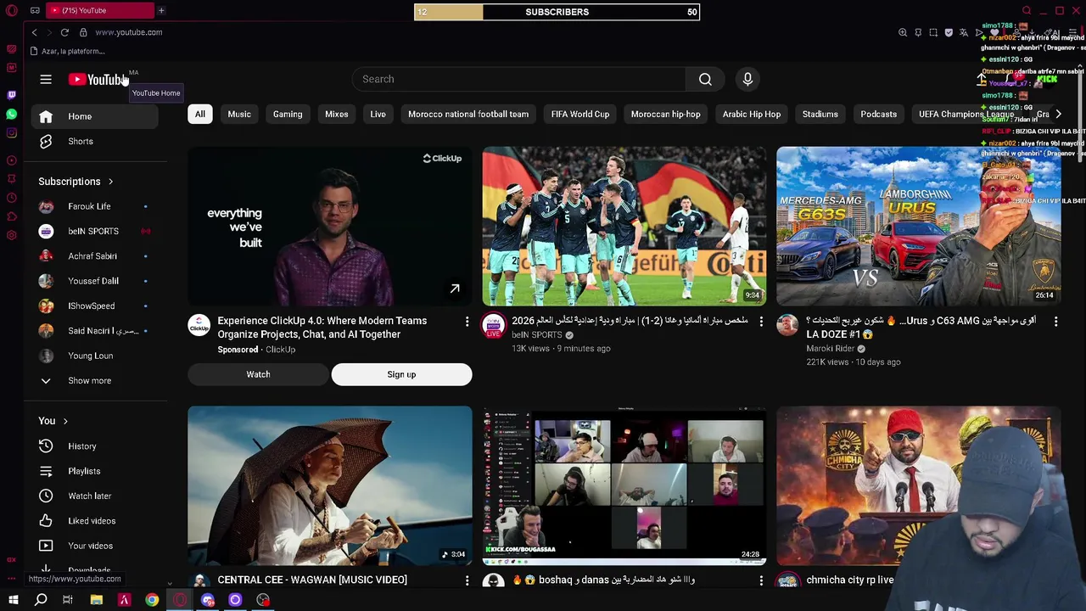Screen dimensions: 1086x611
Task: Open the Azar bookmark in bookmarks bar
Action: point(68,51)
